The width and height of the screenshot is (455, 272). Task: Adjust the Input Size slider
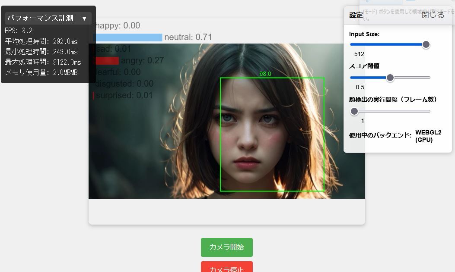coord(390,44)
